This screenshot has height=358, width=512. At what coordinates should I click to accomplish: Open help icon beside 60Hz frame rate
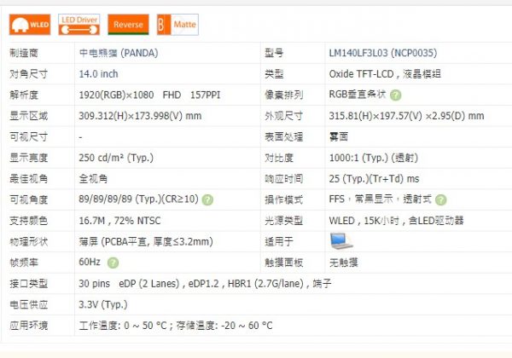113,263
